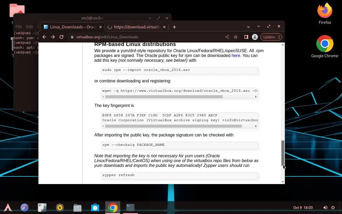342x214 pixels.
Task: Open the music player speaker icon
Action: click(x=60, y=207)
